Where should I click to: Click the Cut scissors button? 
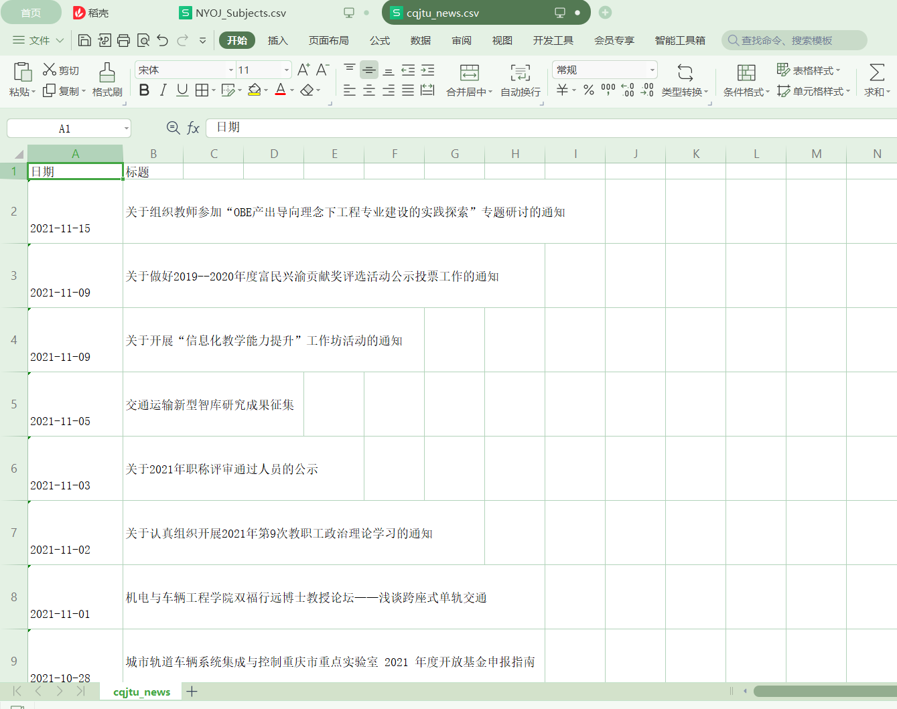(x=61, y=70)
